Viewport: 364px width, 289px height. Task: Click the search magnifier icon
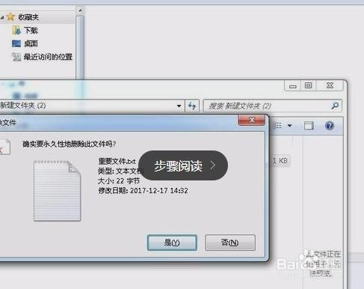pos(335,106)
